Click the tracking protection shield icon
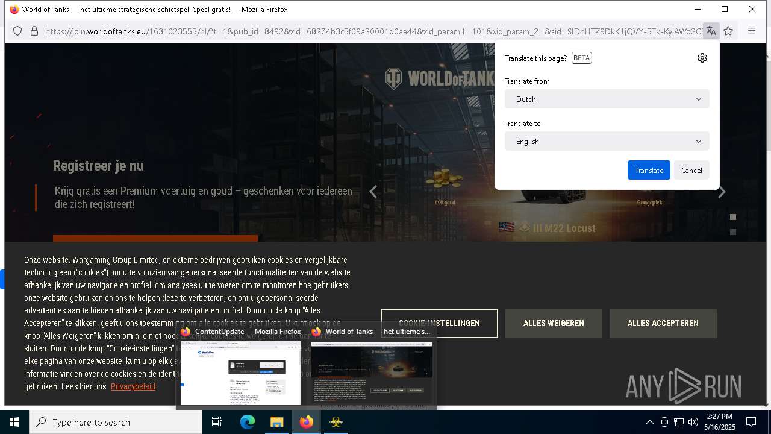Screen dimensions: 771x434 coord(17,31)
